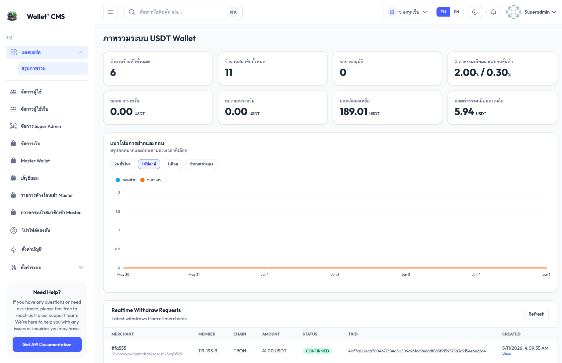Click the TRON chain cell

click(x=240, y=351)
